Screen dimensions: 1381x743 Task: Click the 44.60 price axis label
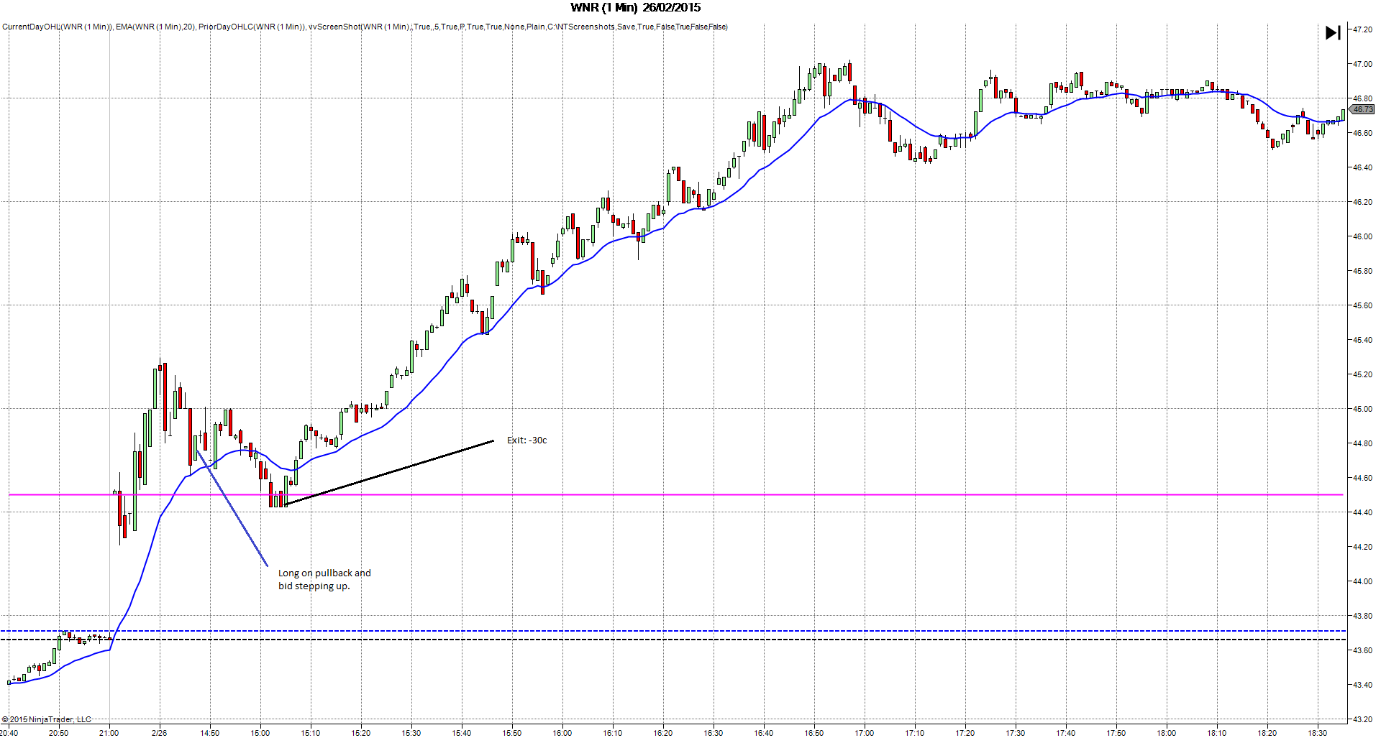(1362, 478)
